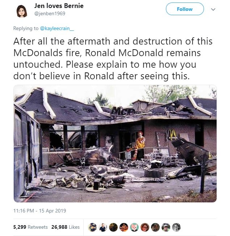This screenshot has width=230, height=236.
Task: Click the Jen loves Bernie display name
Action: pyautogui.click(x=59, y=6)
